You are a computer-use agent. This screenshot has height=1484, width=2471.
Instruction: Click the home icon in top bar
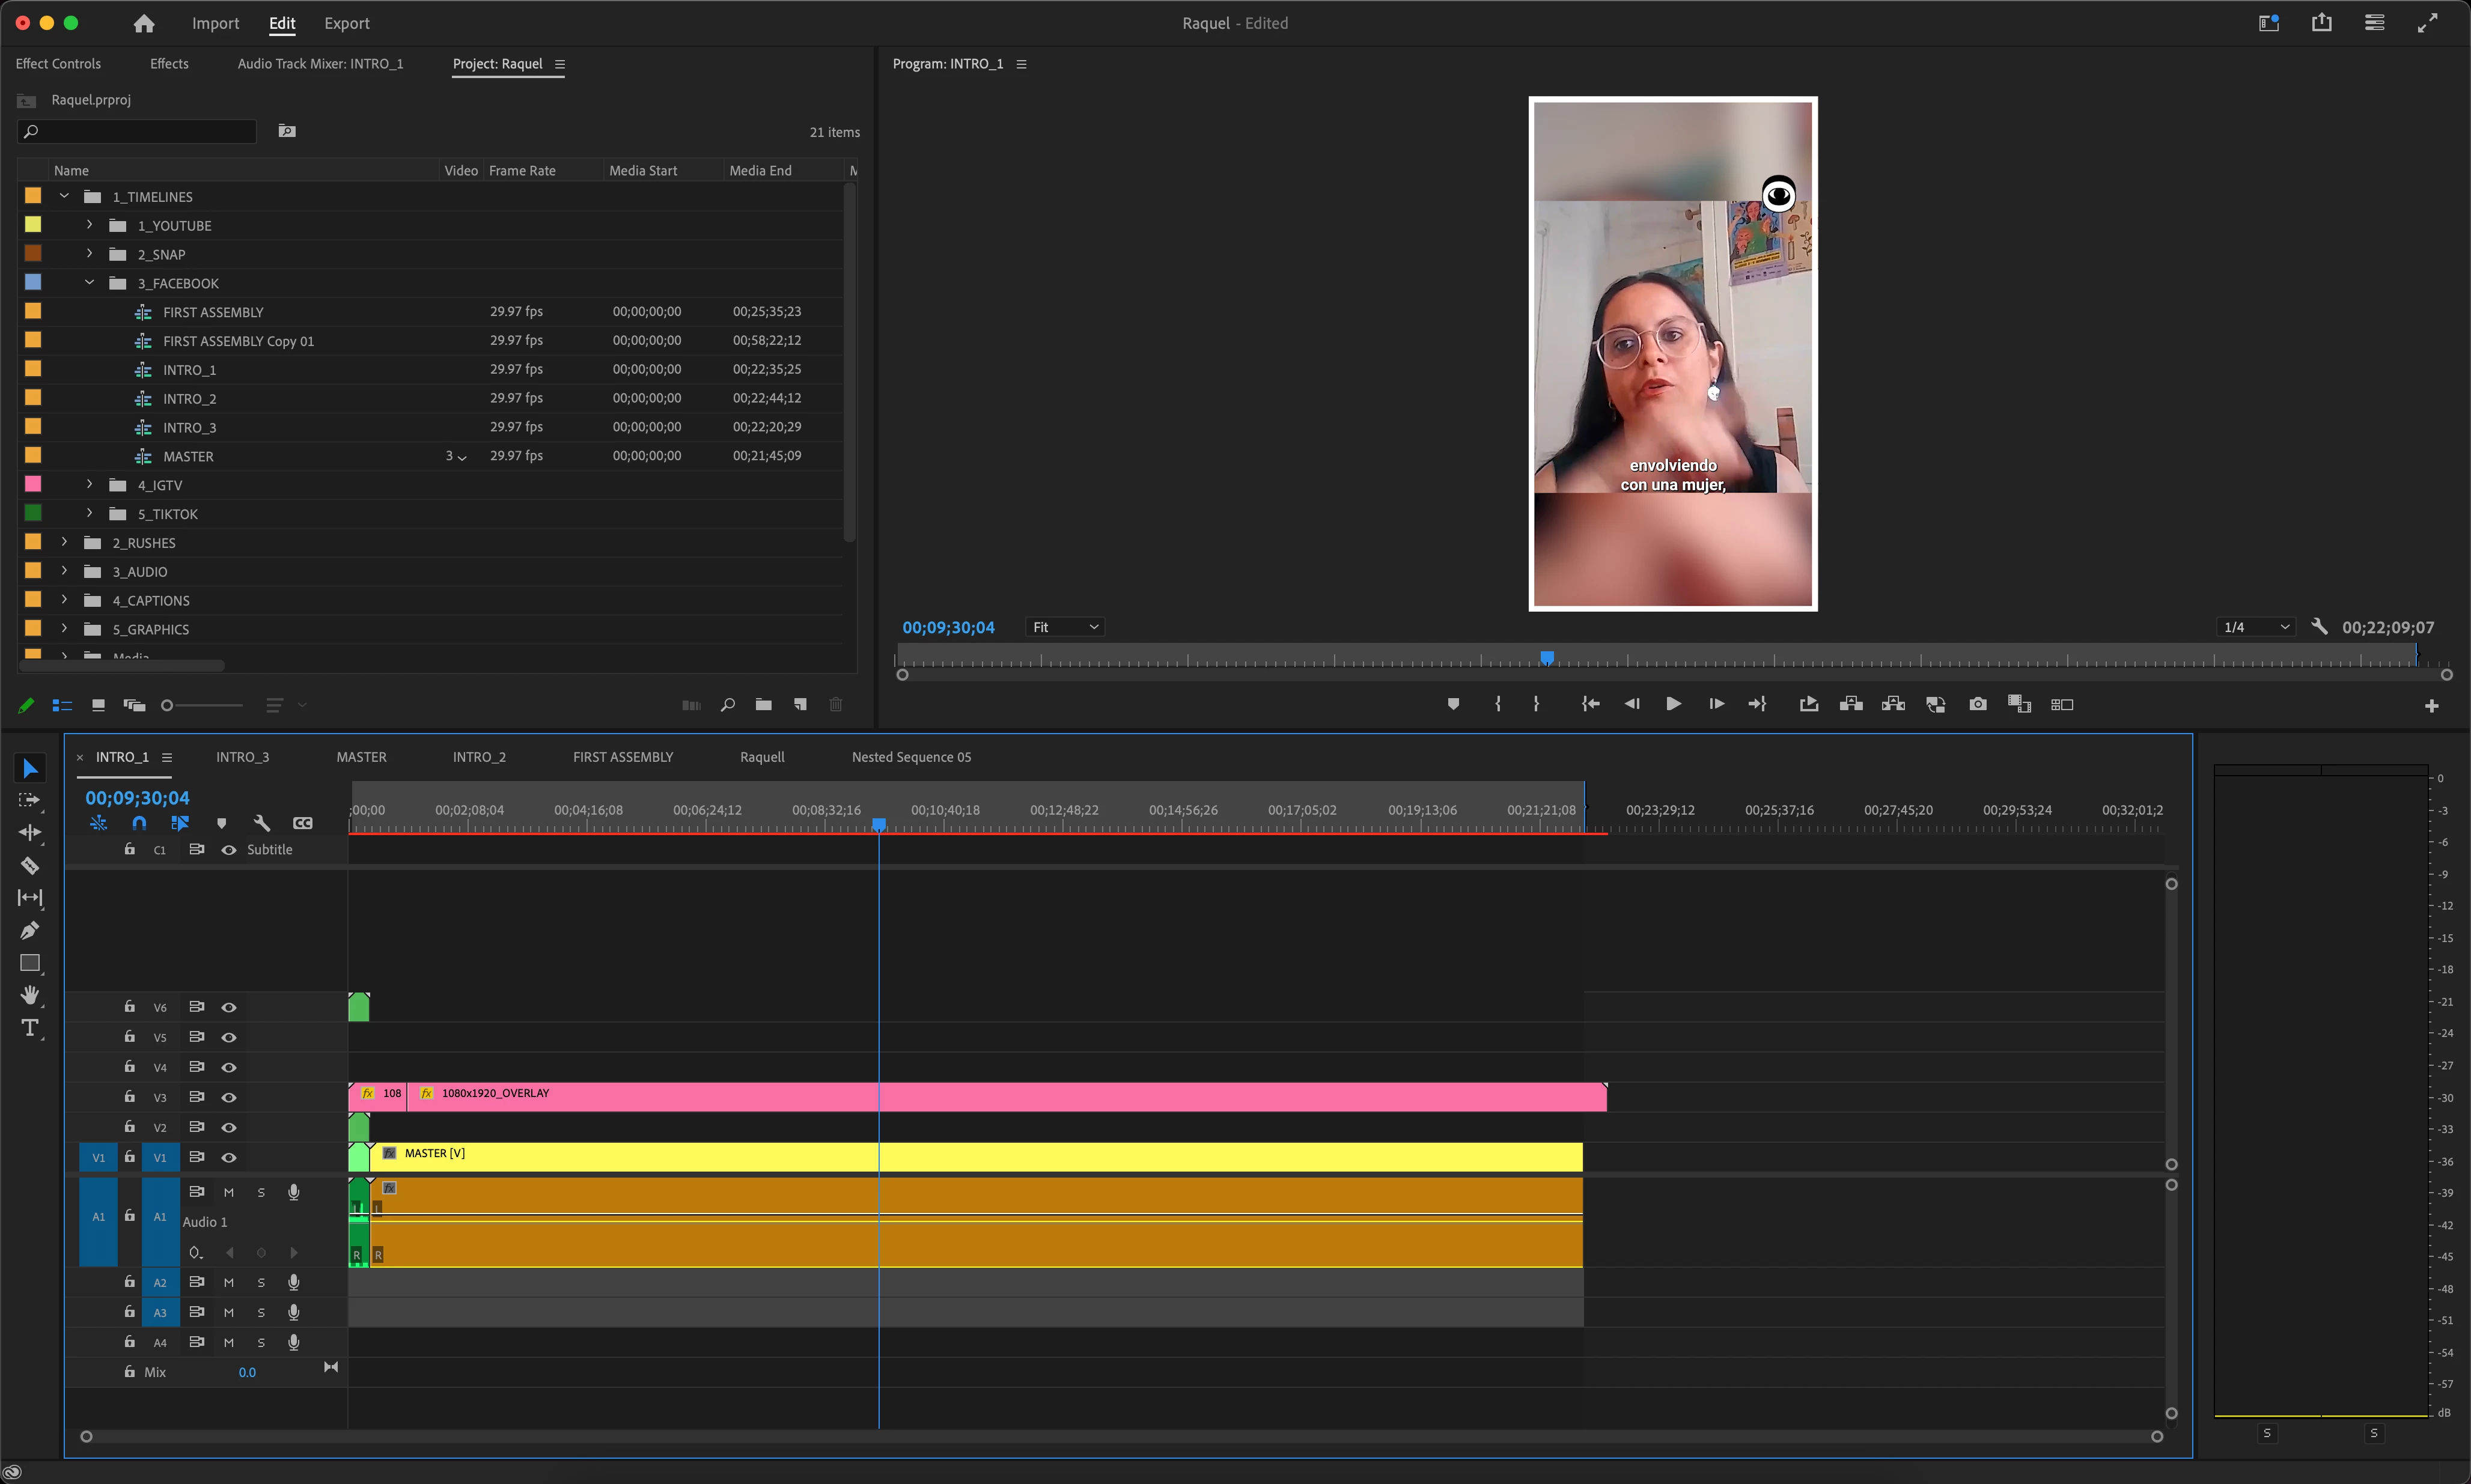(144, 23)
